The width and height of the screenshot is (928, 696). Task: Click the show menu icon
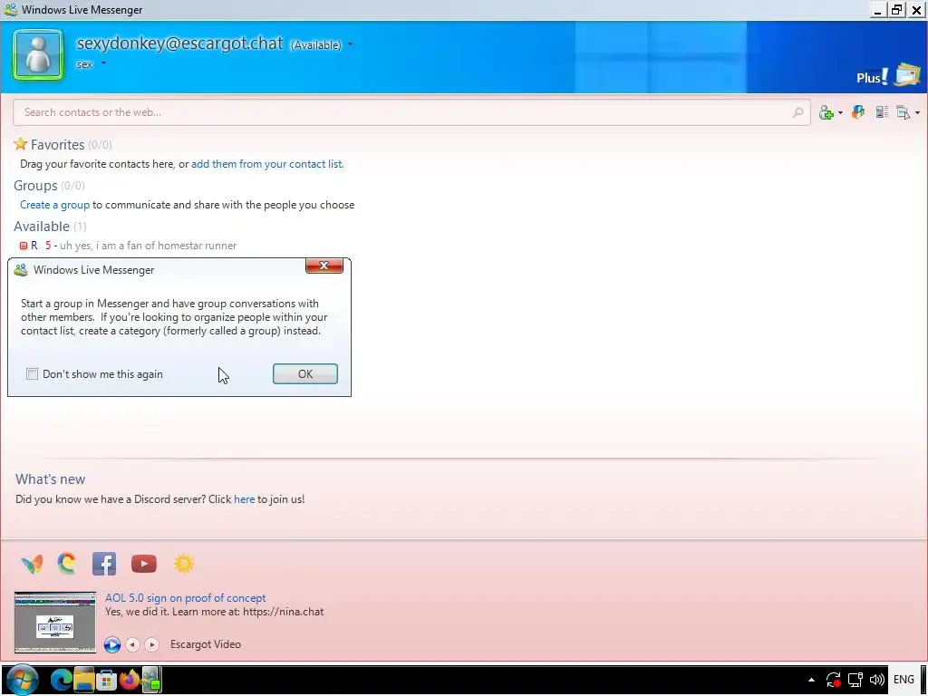904,112
